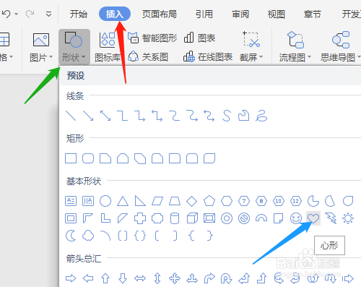Select the sun shape
Screen dimensions: 361x287
(x=348, y=218)
